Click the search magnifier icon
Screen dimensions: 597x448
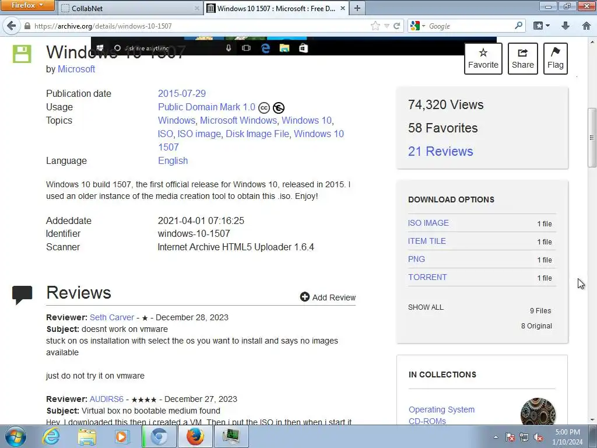pos(518,26)
